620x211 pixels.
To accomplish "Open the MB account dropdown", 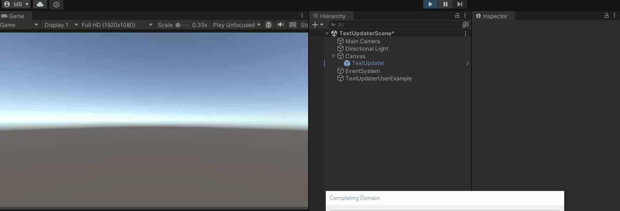I will (x=16, y=5).
